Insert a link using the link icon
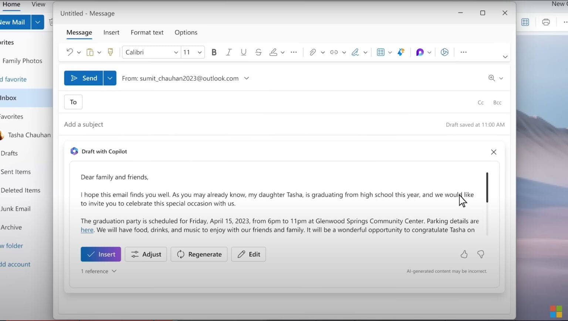 (334, 52)
